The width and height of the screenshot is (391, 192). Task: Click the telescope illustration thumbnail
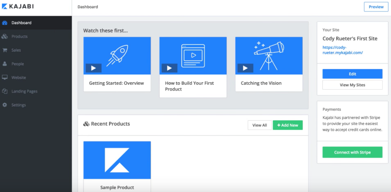pos(269,56)
